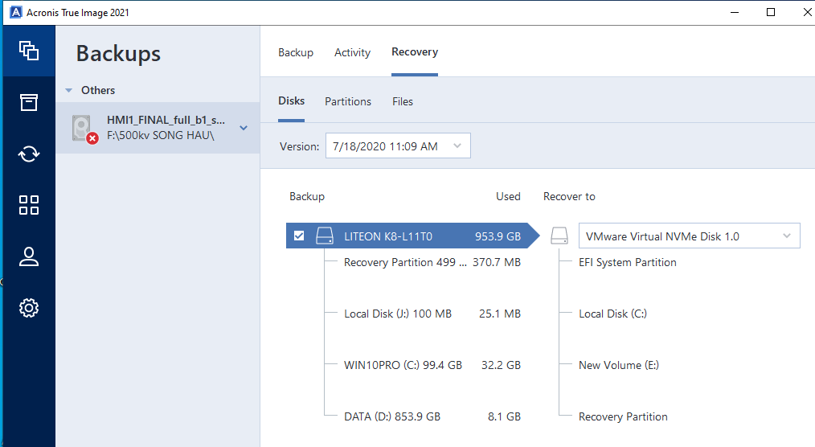Viewport: 815px width, 447px height.
Task: Uncheck the LITEON K8-L11T0 disk checkbox
Action: [299, 236]
